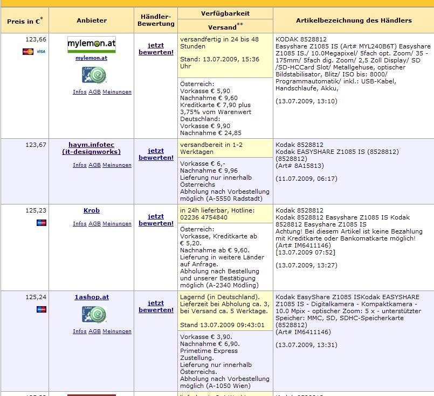Click 'jetzt bewerten!' for mylemon.at

pos(156,49)
